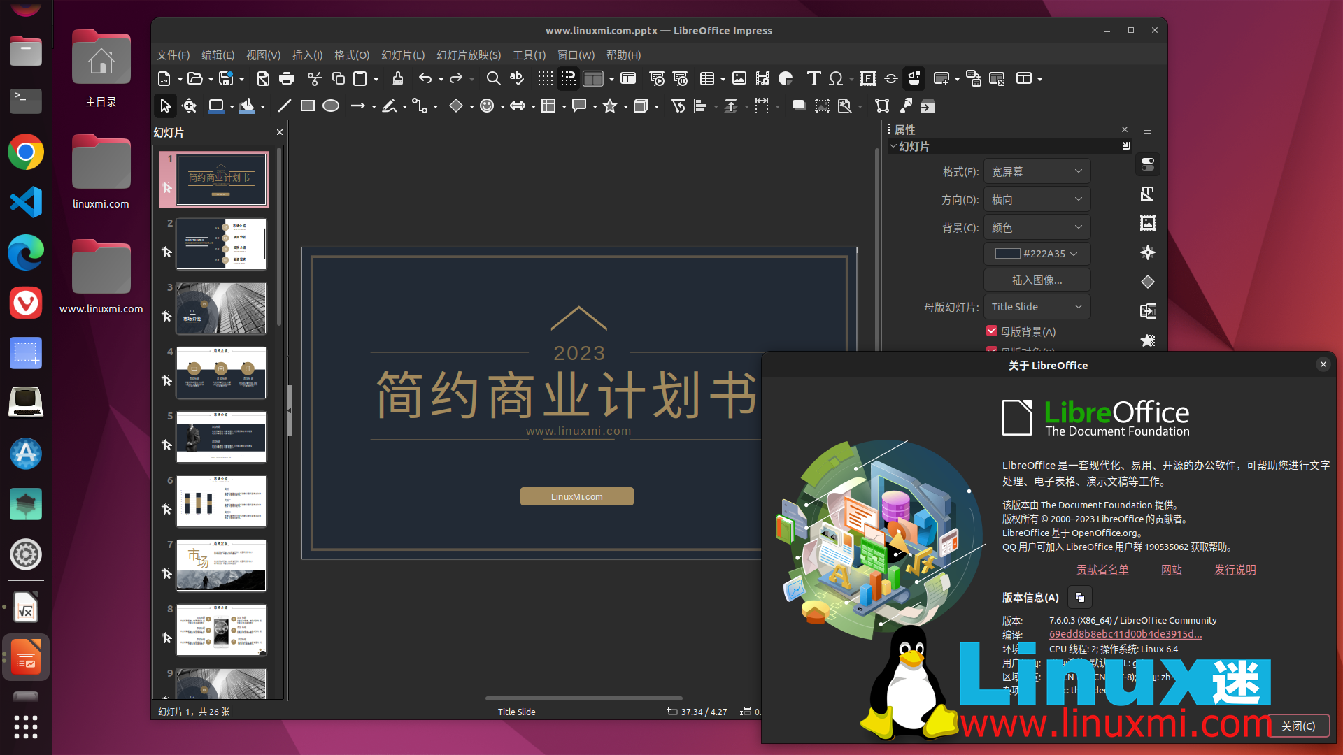Image resolution: width=1343 pixels, height=755 pixels.
Task: Open the #222A35 background color picker
Action: (1037, 254)
